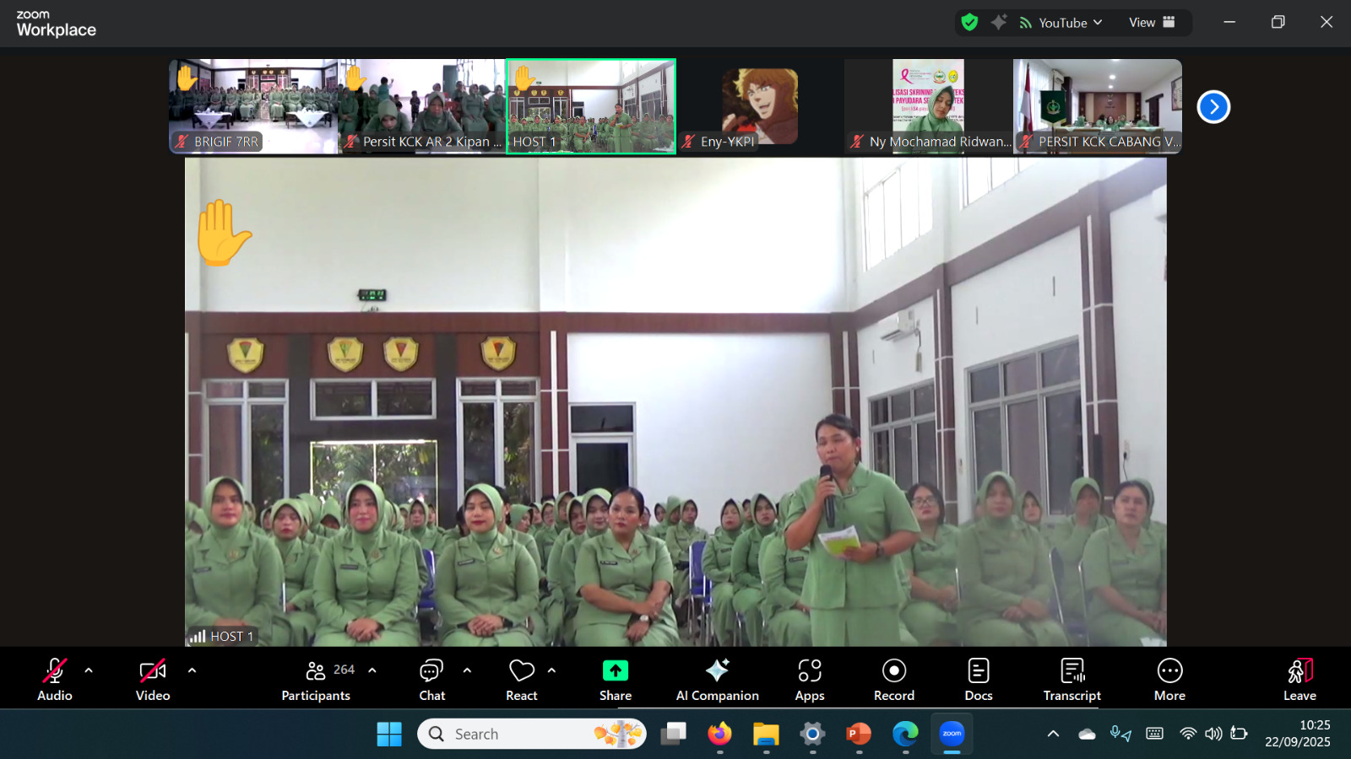Click the Share screen icon
1351x759 pixels.
[x=615, y=671]
